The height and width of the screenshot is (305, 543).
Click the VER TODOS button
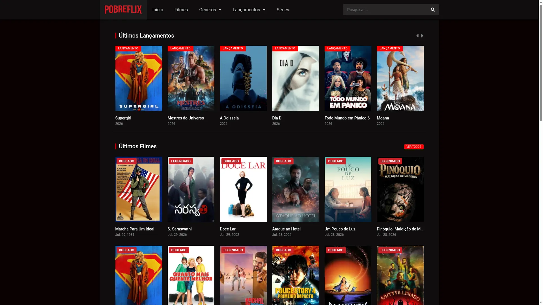pos(414,147)
